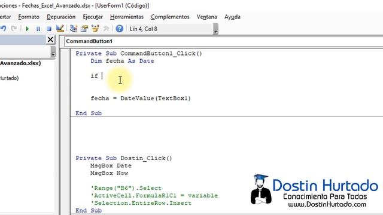Click the 'MsgBox Date' line
383x215 pixels.
tap(111, 165)
